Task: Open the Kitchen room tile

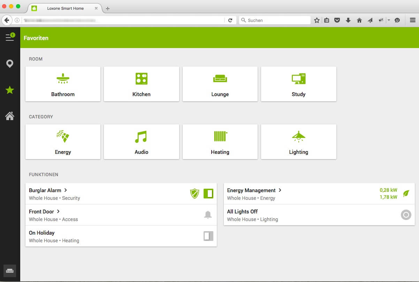Action: (141, 84)
